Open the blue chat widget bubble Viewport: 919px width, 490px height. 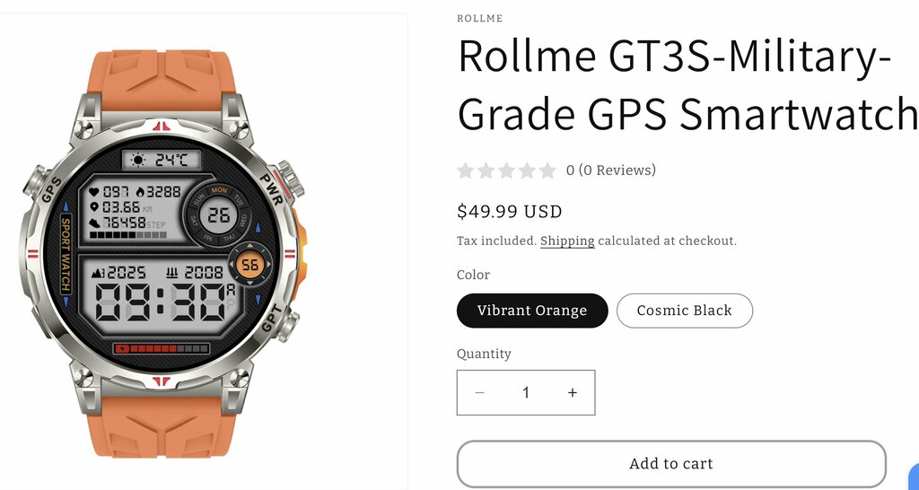[914, 476]
